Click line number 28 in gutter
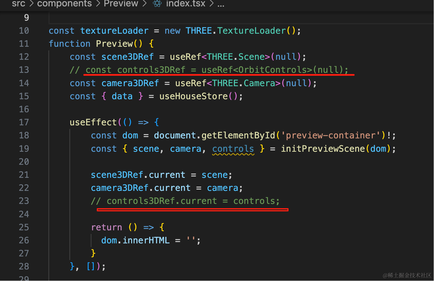This screenshot has width=434, height=281. click(24, 266)
